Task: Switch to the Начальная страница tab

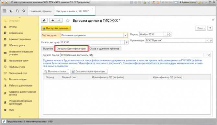Action: coord(40,11)
